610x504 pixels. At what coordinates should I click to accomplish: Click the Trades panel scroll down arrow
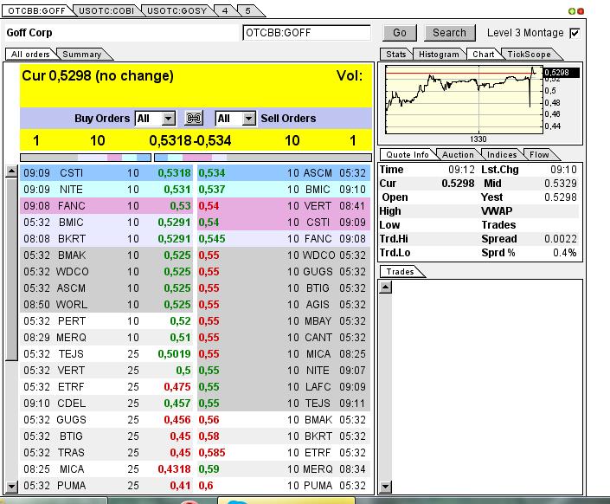point(385,486)
